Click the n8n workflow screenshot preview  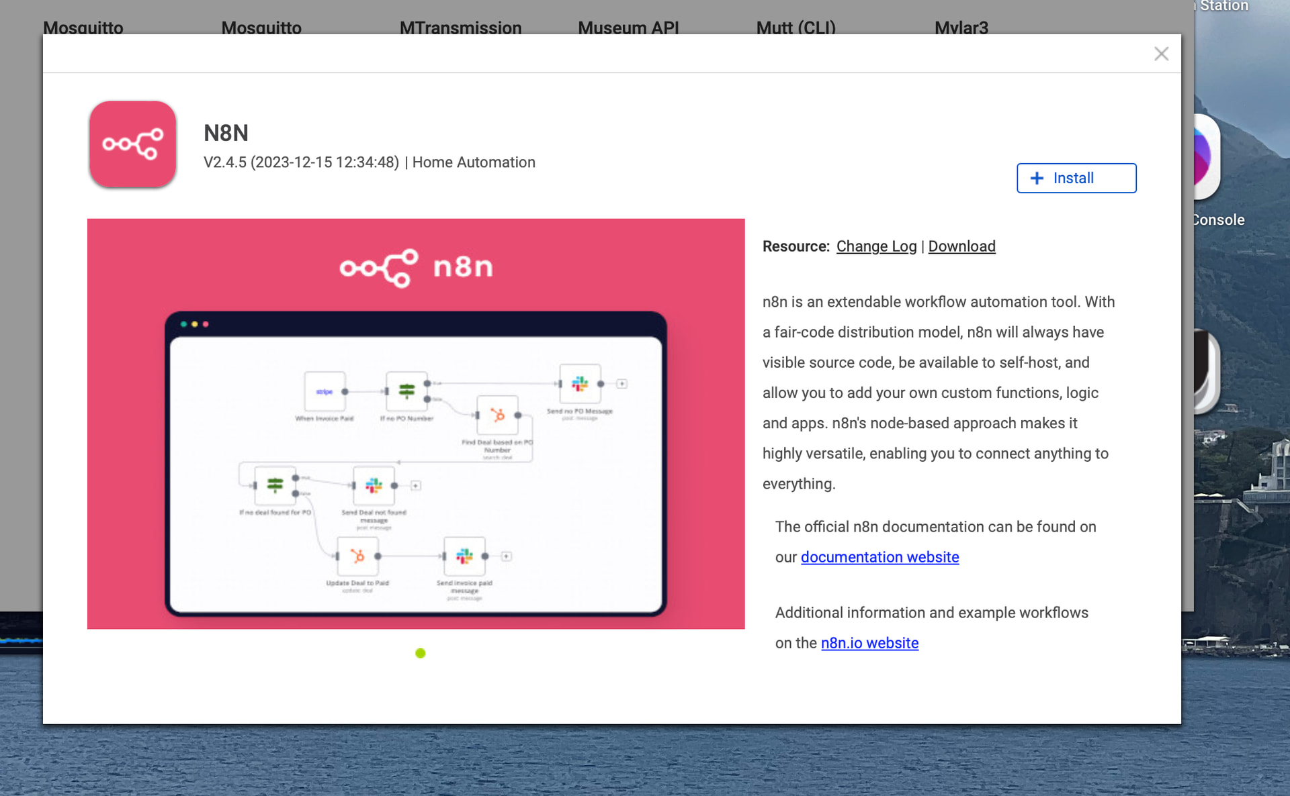coord(415,463)
